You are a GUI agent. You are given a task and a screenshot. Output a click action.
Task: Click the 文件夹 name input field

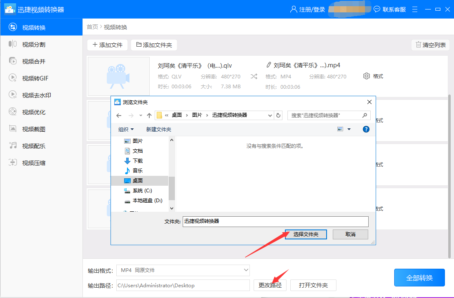(275, 222)
